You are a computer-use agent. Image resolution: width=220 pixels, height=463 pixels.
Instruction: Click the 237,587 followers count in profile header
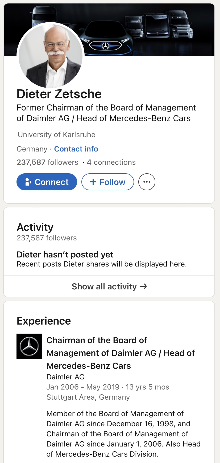click(x=47, y=162)
